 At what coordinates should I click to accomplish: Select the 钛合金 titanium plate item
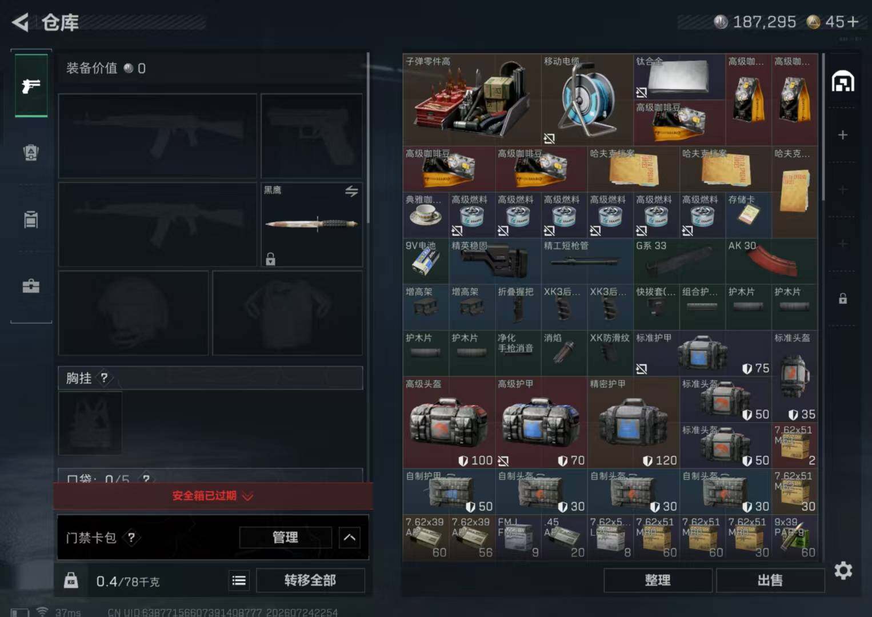pos(679,77)
